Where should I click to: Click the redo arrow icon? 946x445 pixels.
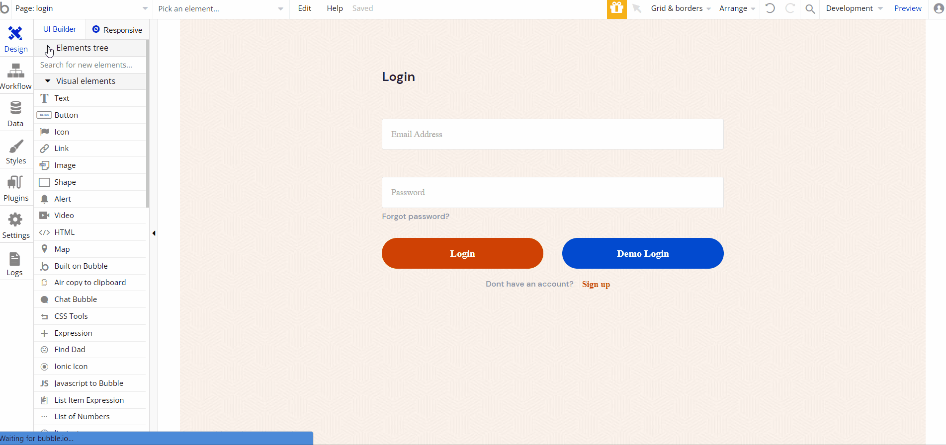[x=790, y=8]
